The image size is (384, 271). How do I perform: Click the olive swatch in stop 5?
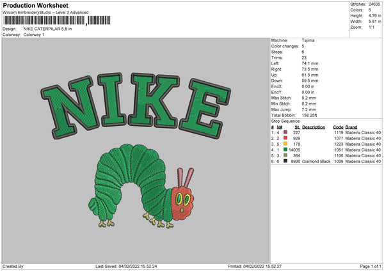[x=285, y=155]
